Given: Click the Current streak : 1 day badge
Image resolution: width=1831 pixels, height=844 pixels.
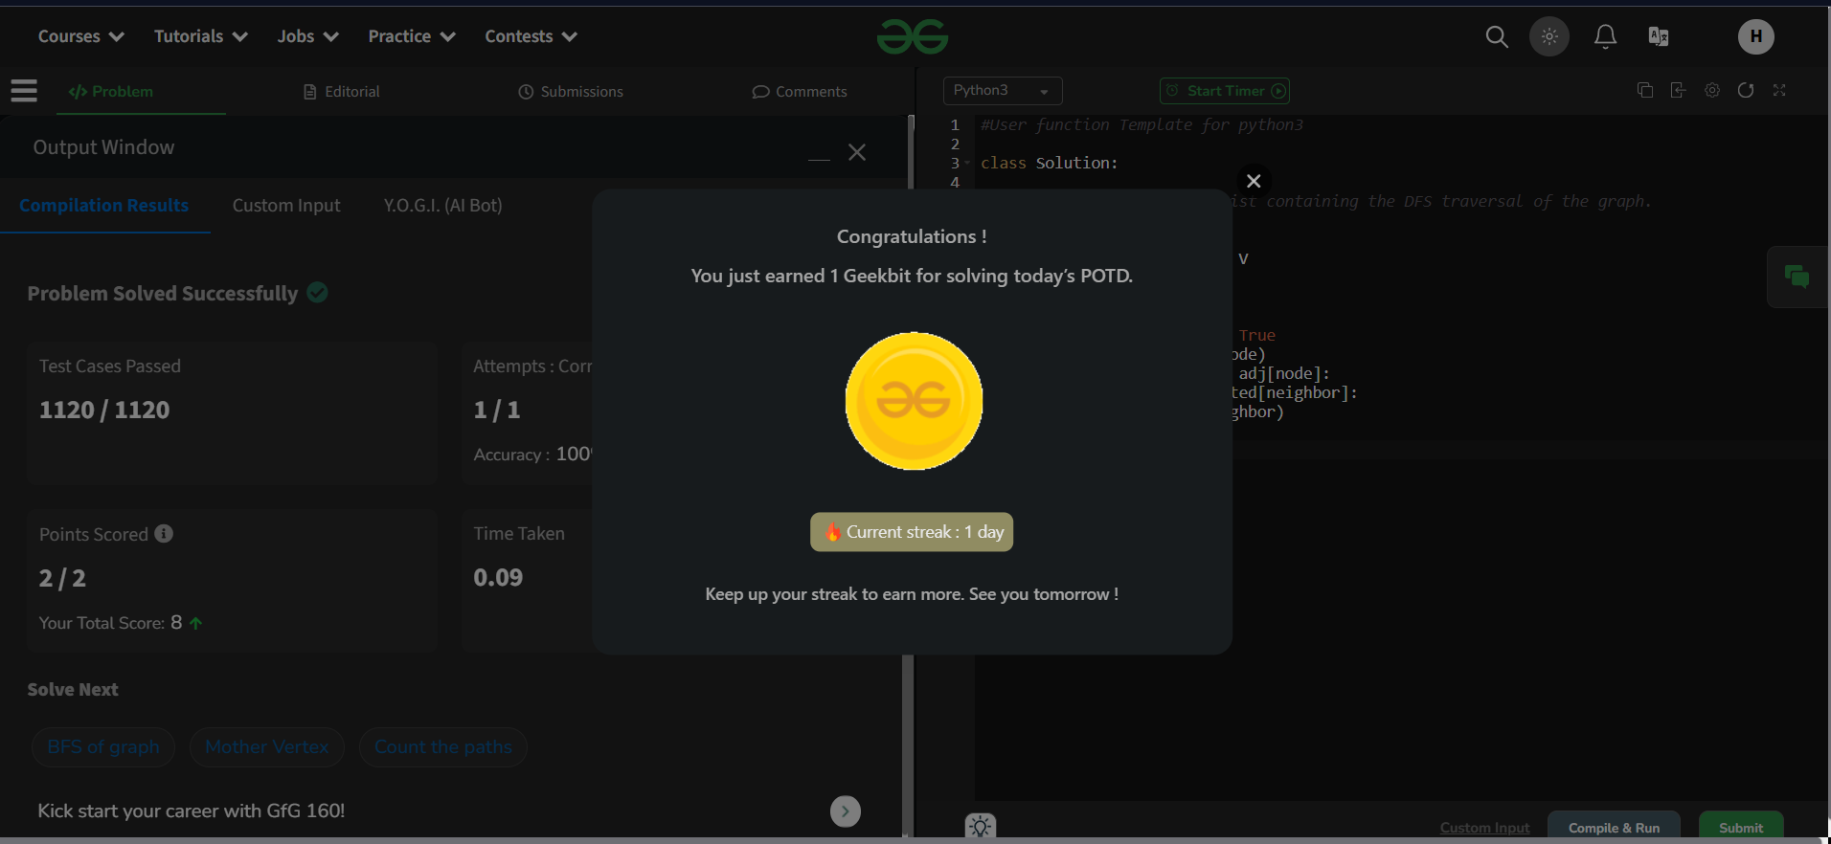Looking at the screenshot, I should [912, 532].
